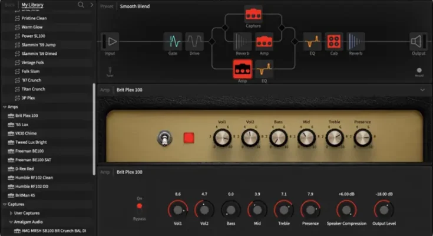The height and width of the screenshot is (236, 433).
Task: Flip the metal toggle switch on amp face
Action: [163, 138]
